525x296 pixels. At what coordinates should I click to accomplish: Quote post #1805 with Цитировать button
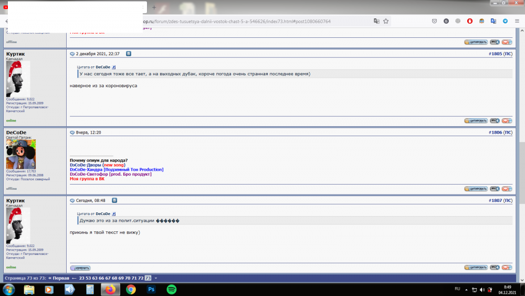[x=476, y=121]
